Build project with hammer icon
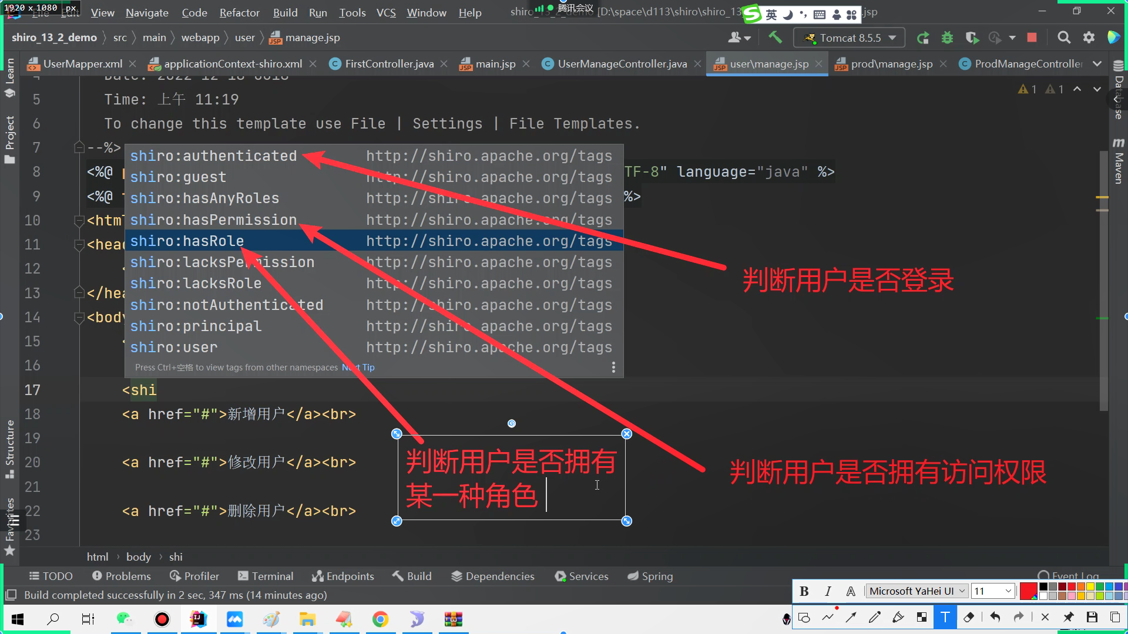 pyautogui.click(x=775, y=38)
